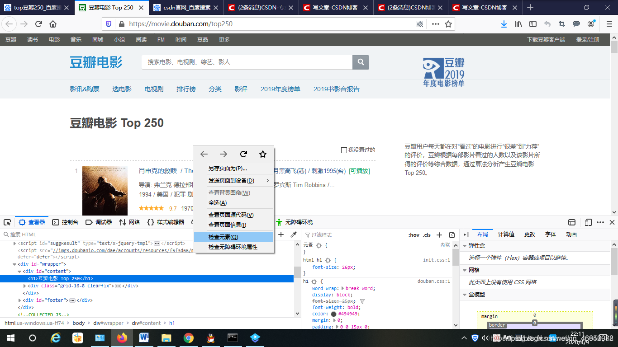The image size is (618, 347).
Task: Select 检查元素(Q) in context menu
Action: click(233, 237)
